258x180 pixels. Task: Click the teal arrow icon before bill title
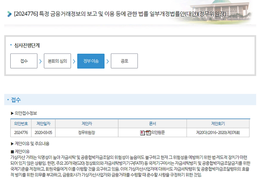(x=9, y=14)
